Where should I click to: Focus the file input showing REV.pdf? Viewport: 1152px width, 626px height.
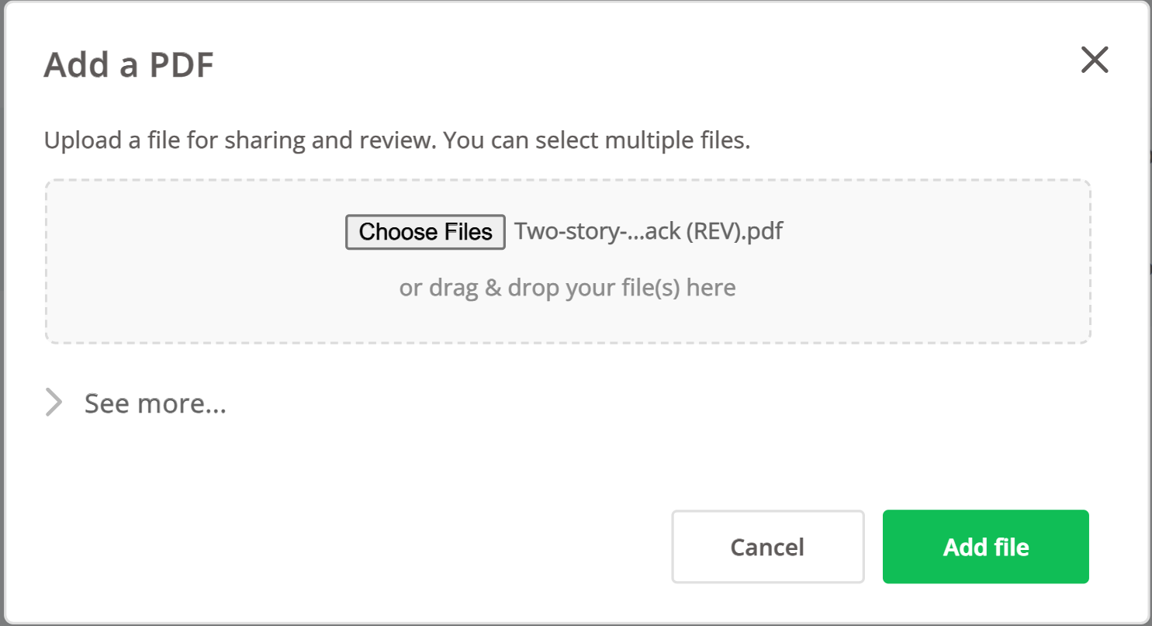[x=565, y=232]
